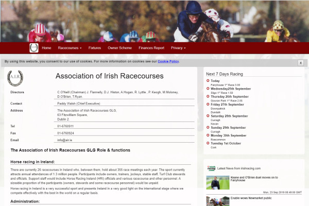Click the Mon, 23 Sep 2019 timestamp

click(x=282, y=192)
